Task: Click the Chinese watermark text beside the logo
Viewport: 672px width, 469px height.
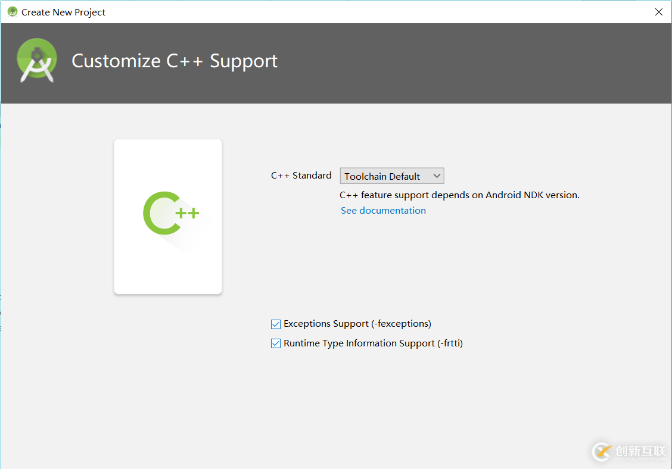Action: (x=640, y=451)
